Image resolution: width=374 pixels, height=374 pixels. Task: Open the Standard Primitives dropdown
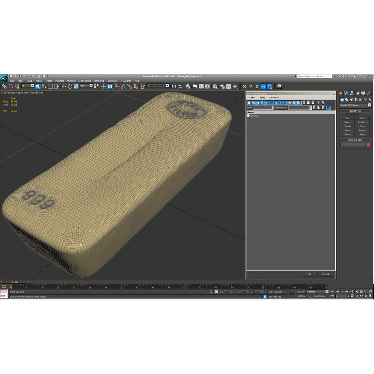pos(355,105)
